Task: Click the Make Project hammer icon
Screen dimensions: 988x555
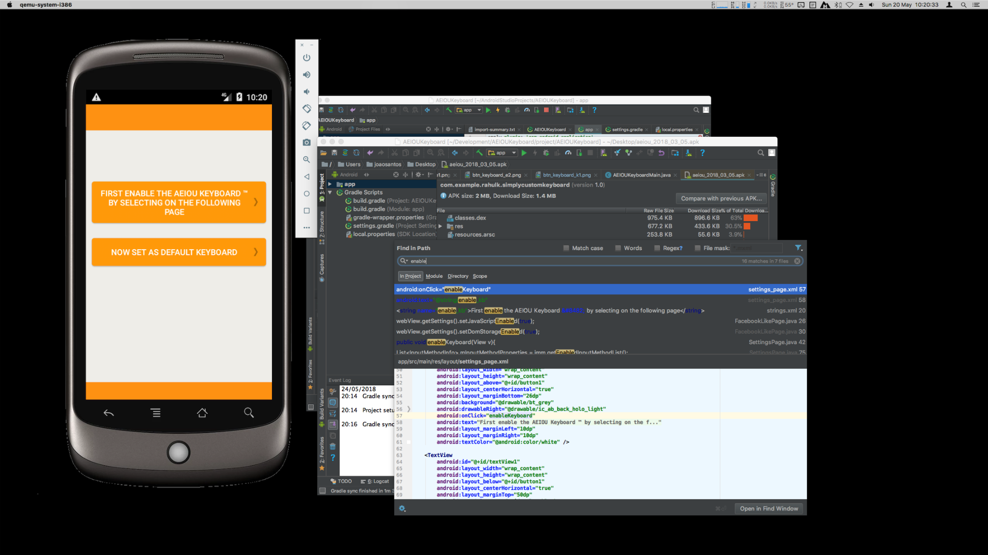Action: click(479, 153)
